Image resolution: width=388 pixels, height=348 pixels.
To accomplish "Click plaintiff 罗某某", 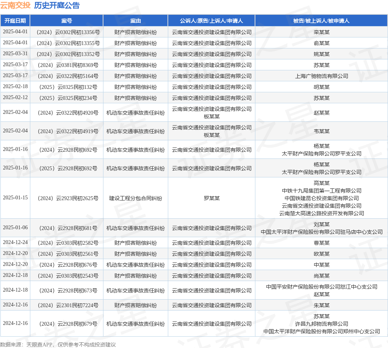I will 211,198.
